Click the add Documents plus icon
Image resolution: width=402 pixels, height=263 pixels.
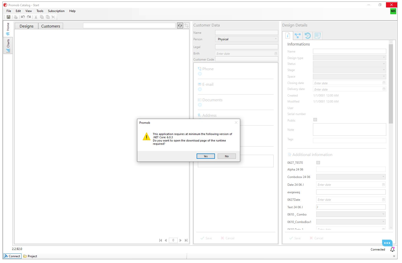coord(200,105)
